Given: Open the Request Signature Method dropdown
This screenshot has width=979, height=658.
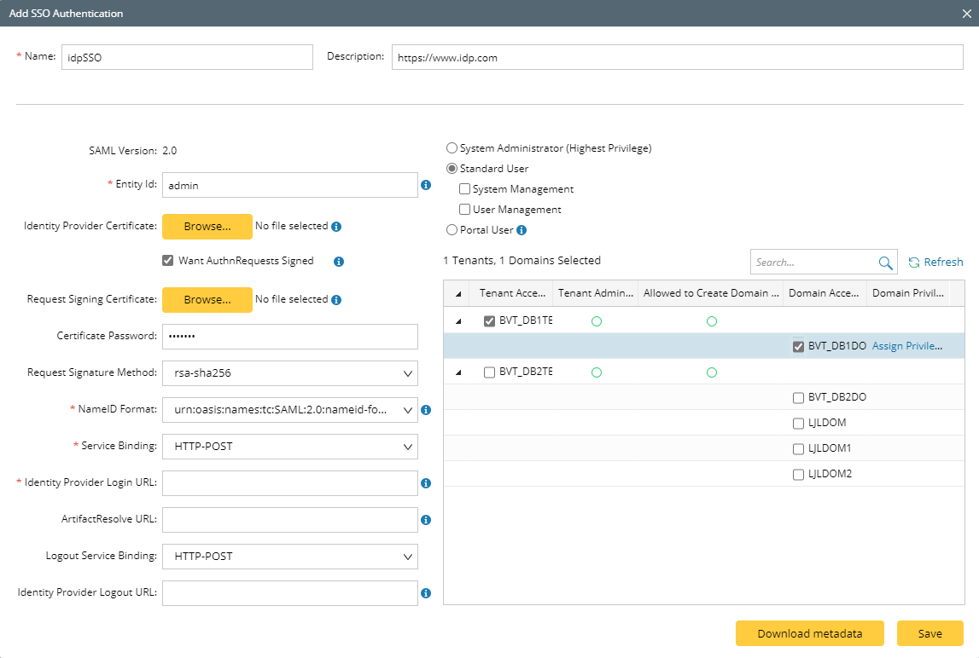Looking at the screenshot, I should pyautogui.click(x=289, y=373).
